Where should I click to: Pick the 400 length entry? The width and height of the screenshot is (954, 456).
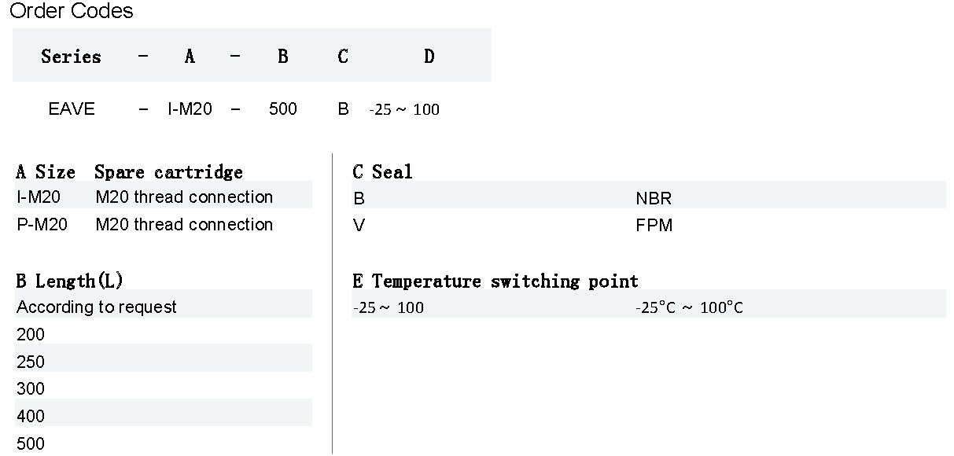coord(31,417)
